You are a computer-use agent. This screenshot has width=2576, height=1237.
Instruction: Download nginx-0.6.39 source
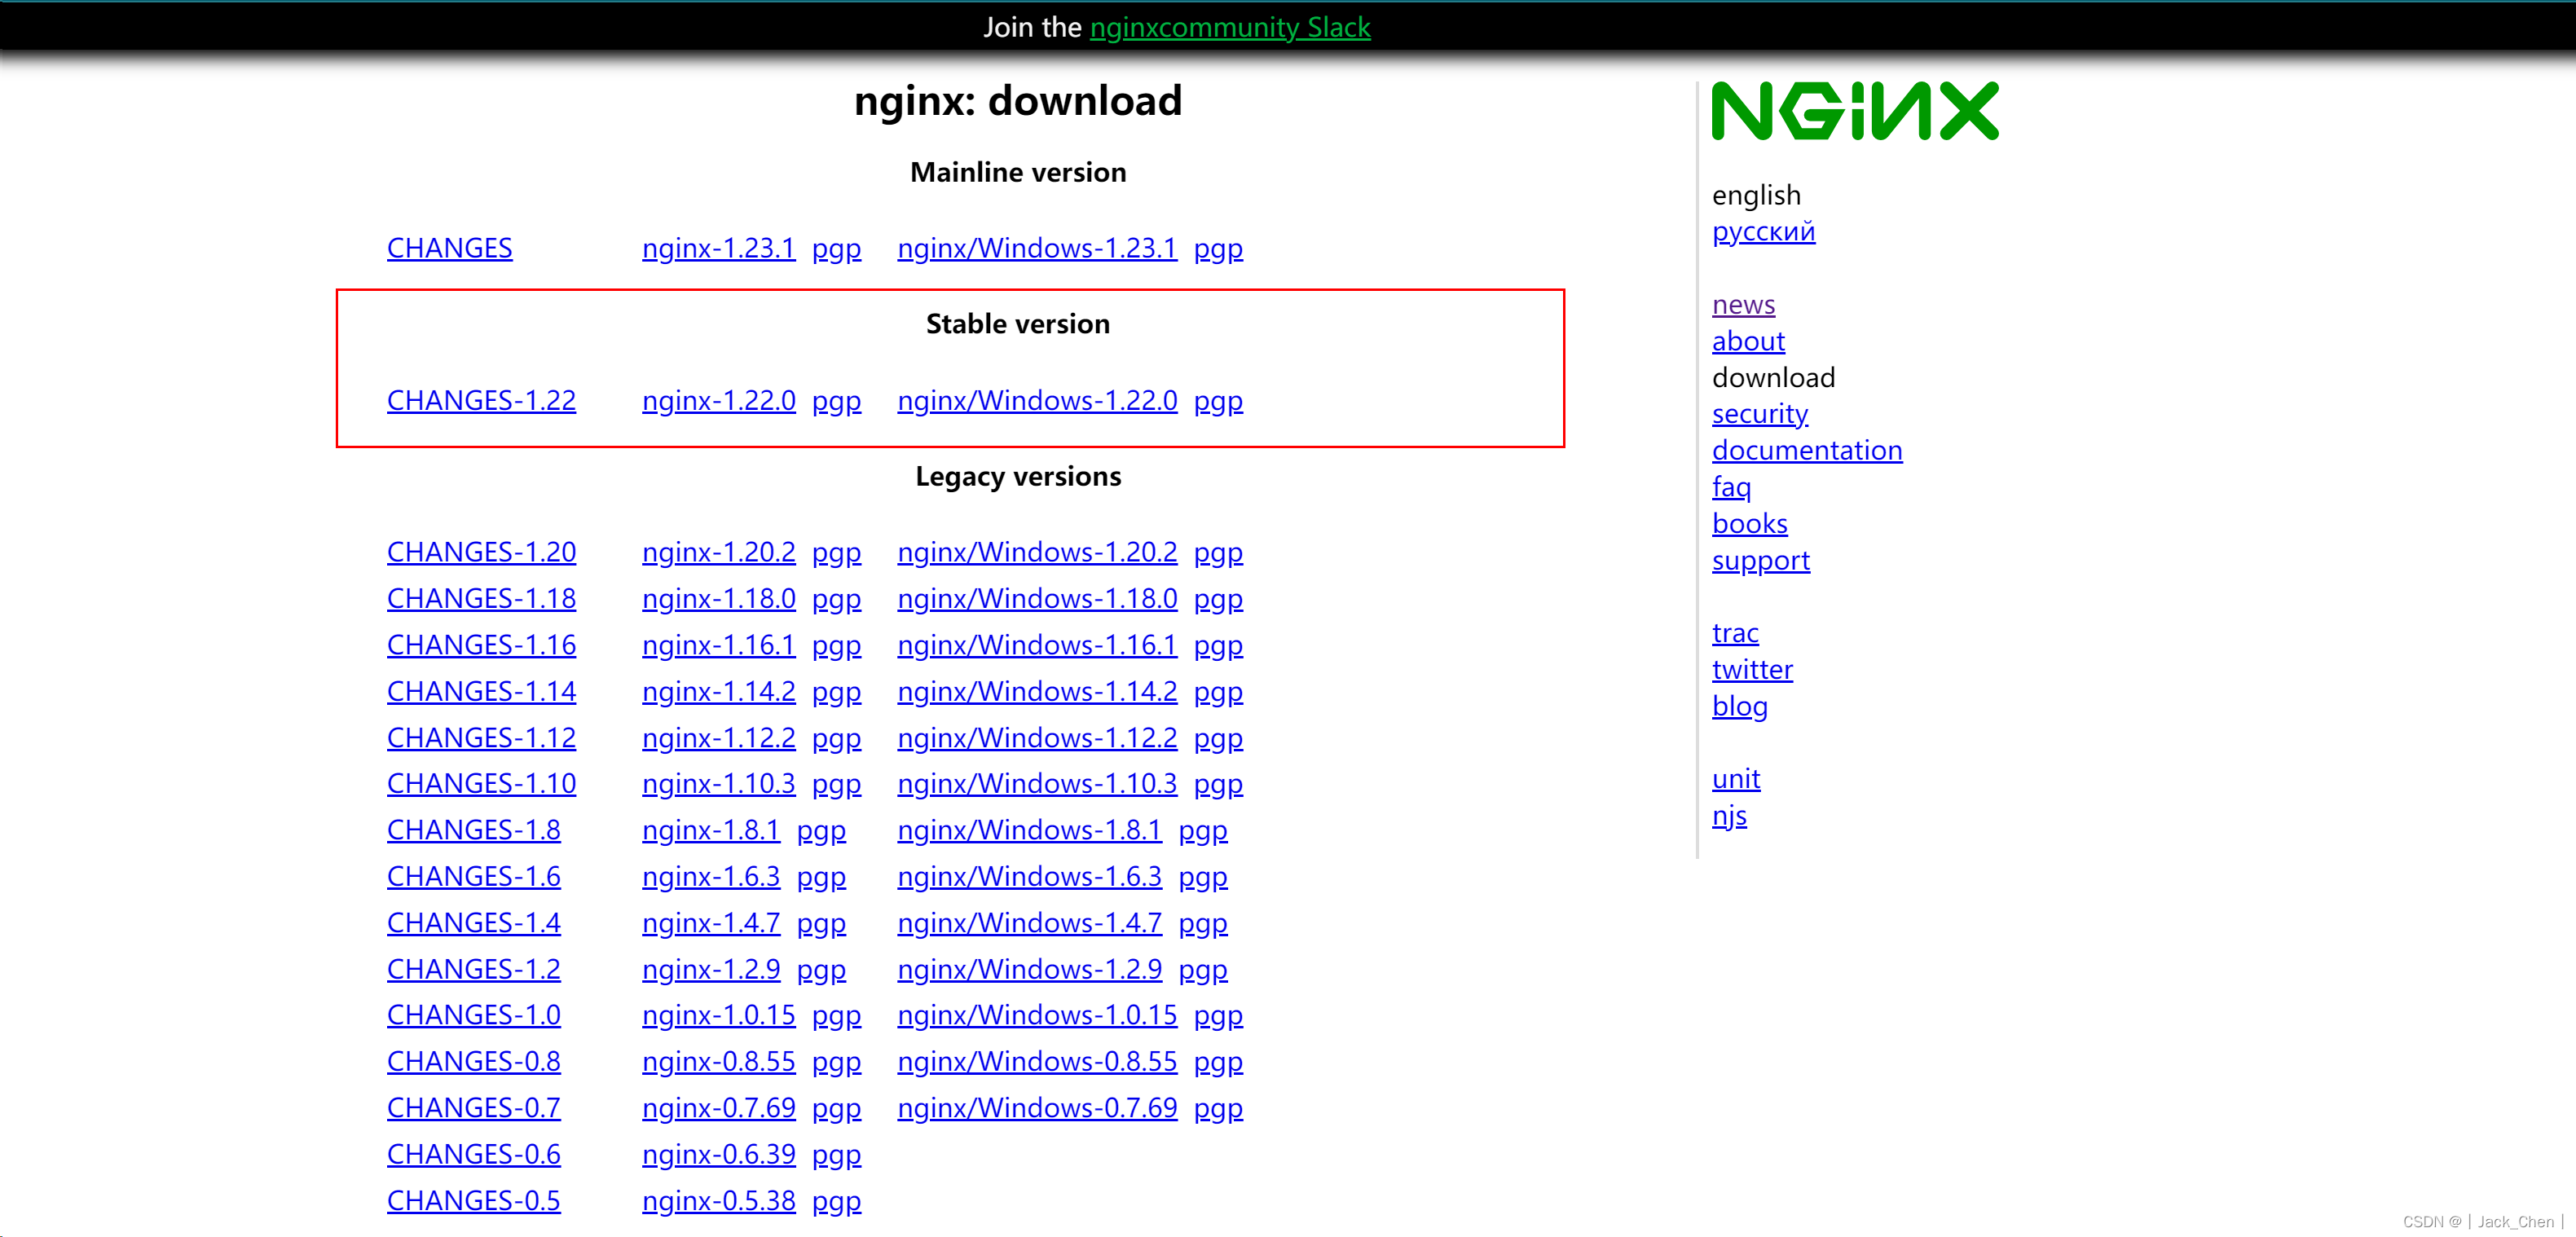(x=719, y=1154)
